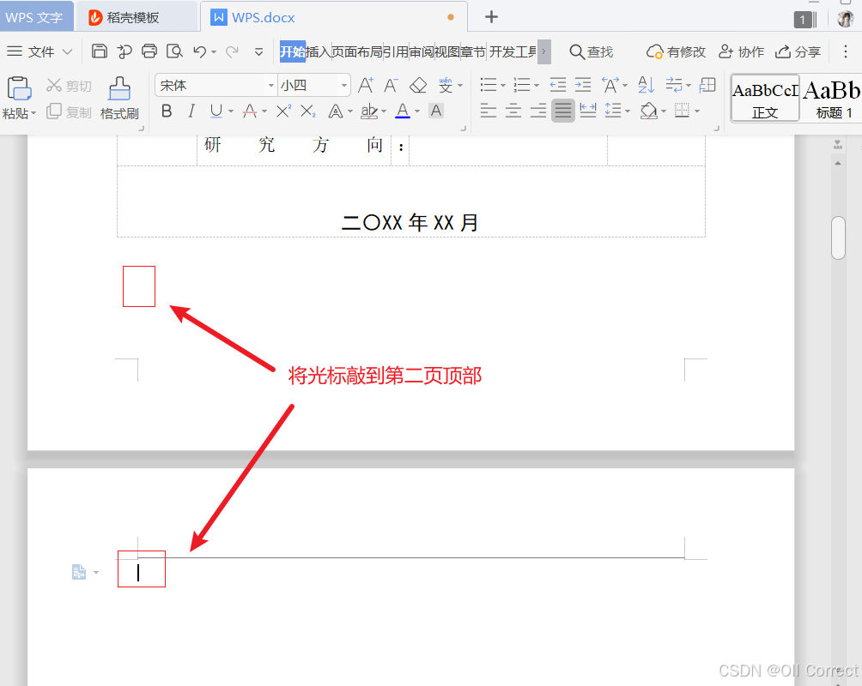Click the Save icon in quick toolbar
Image resolution: width=862 pixels, height=686 pixels.
(99, 51)
